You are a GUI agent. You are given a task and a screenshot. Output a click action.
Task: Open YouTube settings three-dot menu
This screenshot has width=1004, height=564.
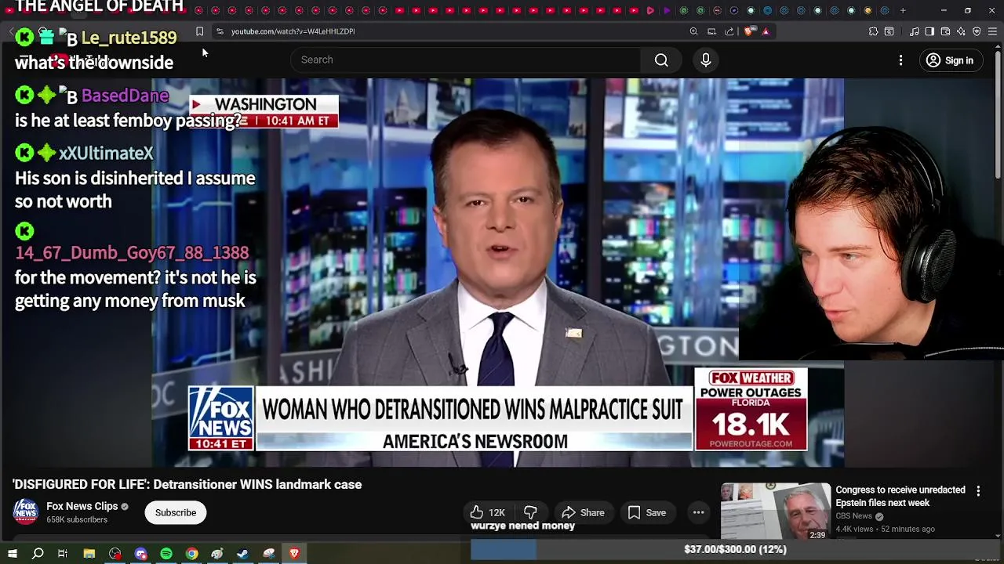(x=900, y=60)
